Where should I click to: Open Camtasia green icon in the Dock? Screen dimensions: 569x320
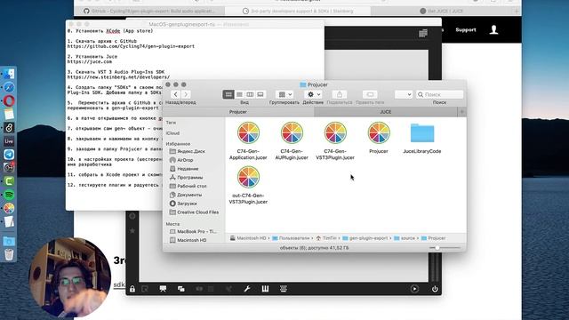pyautogui.click(x=9, y=181)
